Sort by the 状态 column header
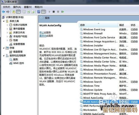This screenshot has width=139, height=115. (134, 25)
